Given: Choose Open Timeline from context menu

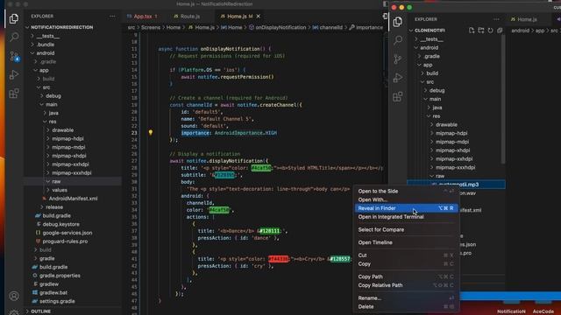Looking at the screenshot, I should coord(406,242).
